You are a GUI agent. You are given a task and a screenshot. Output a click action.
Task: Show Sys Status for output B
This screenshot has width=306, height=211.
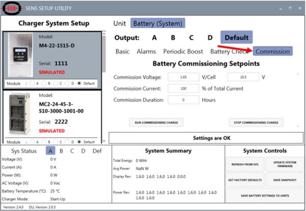click(x=61, y=151)
